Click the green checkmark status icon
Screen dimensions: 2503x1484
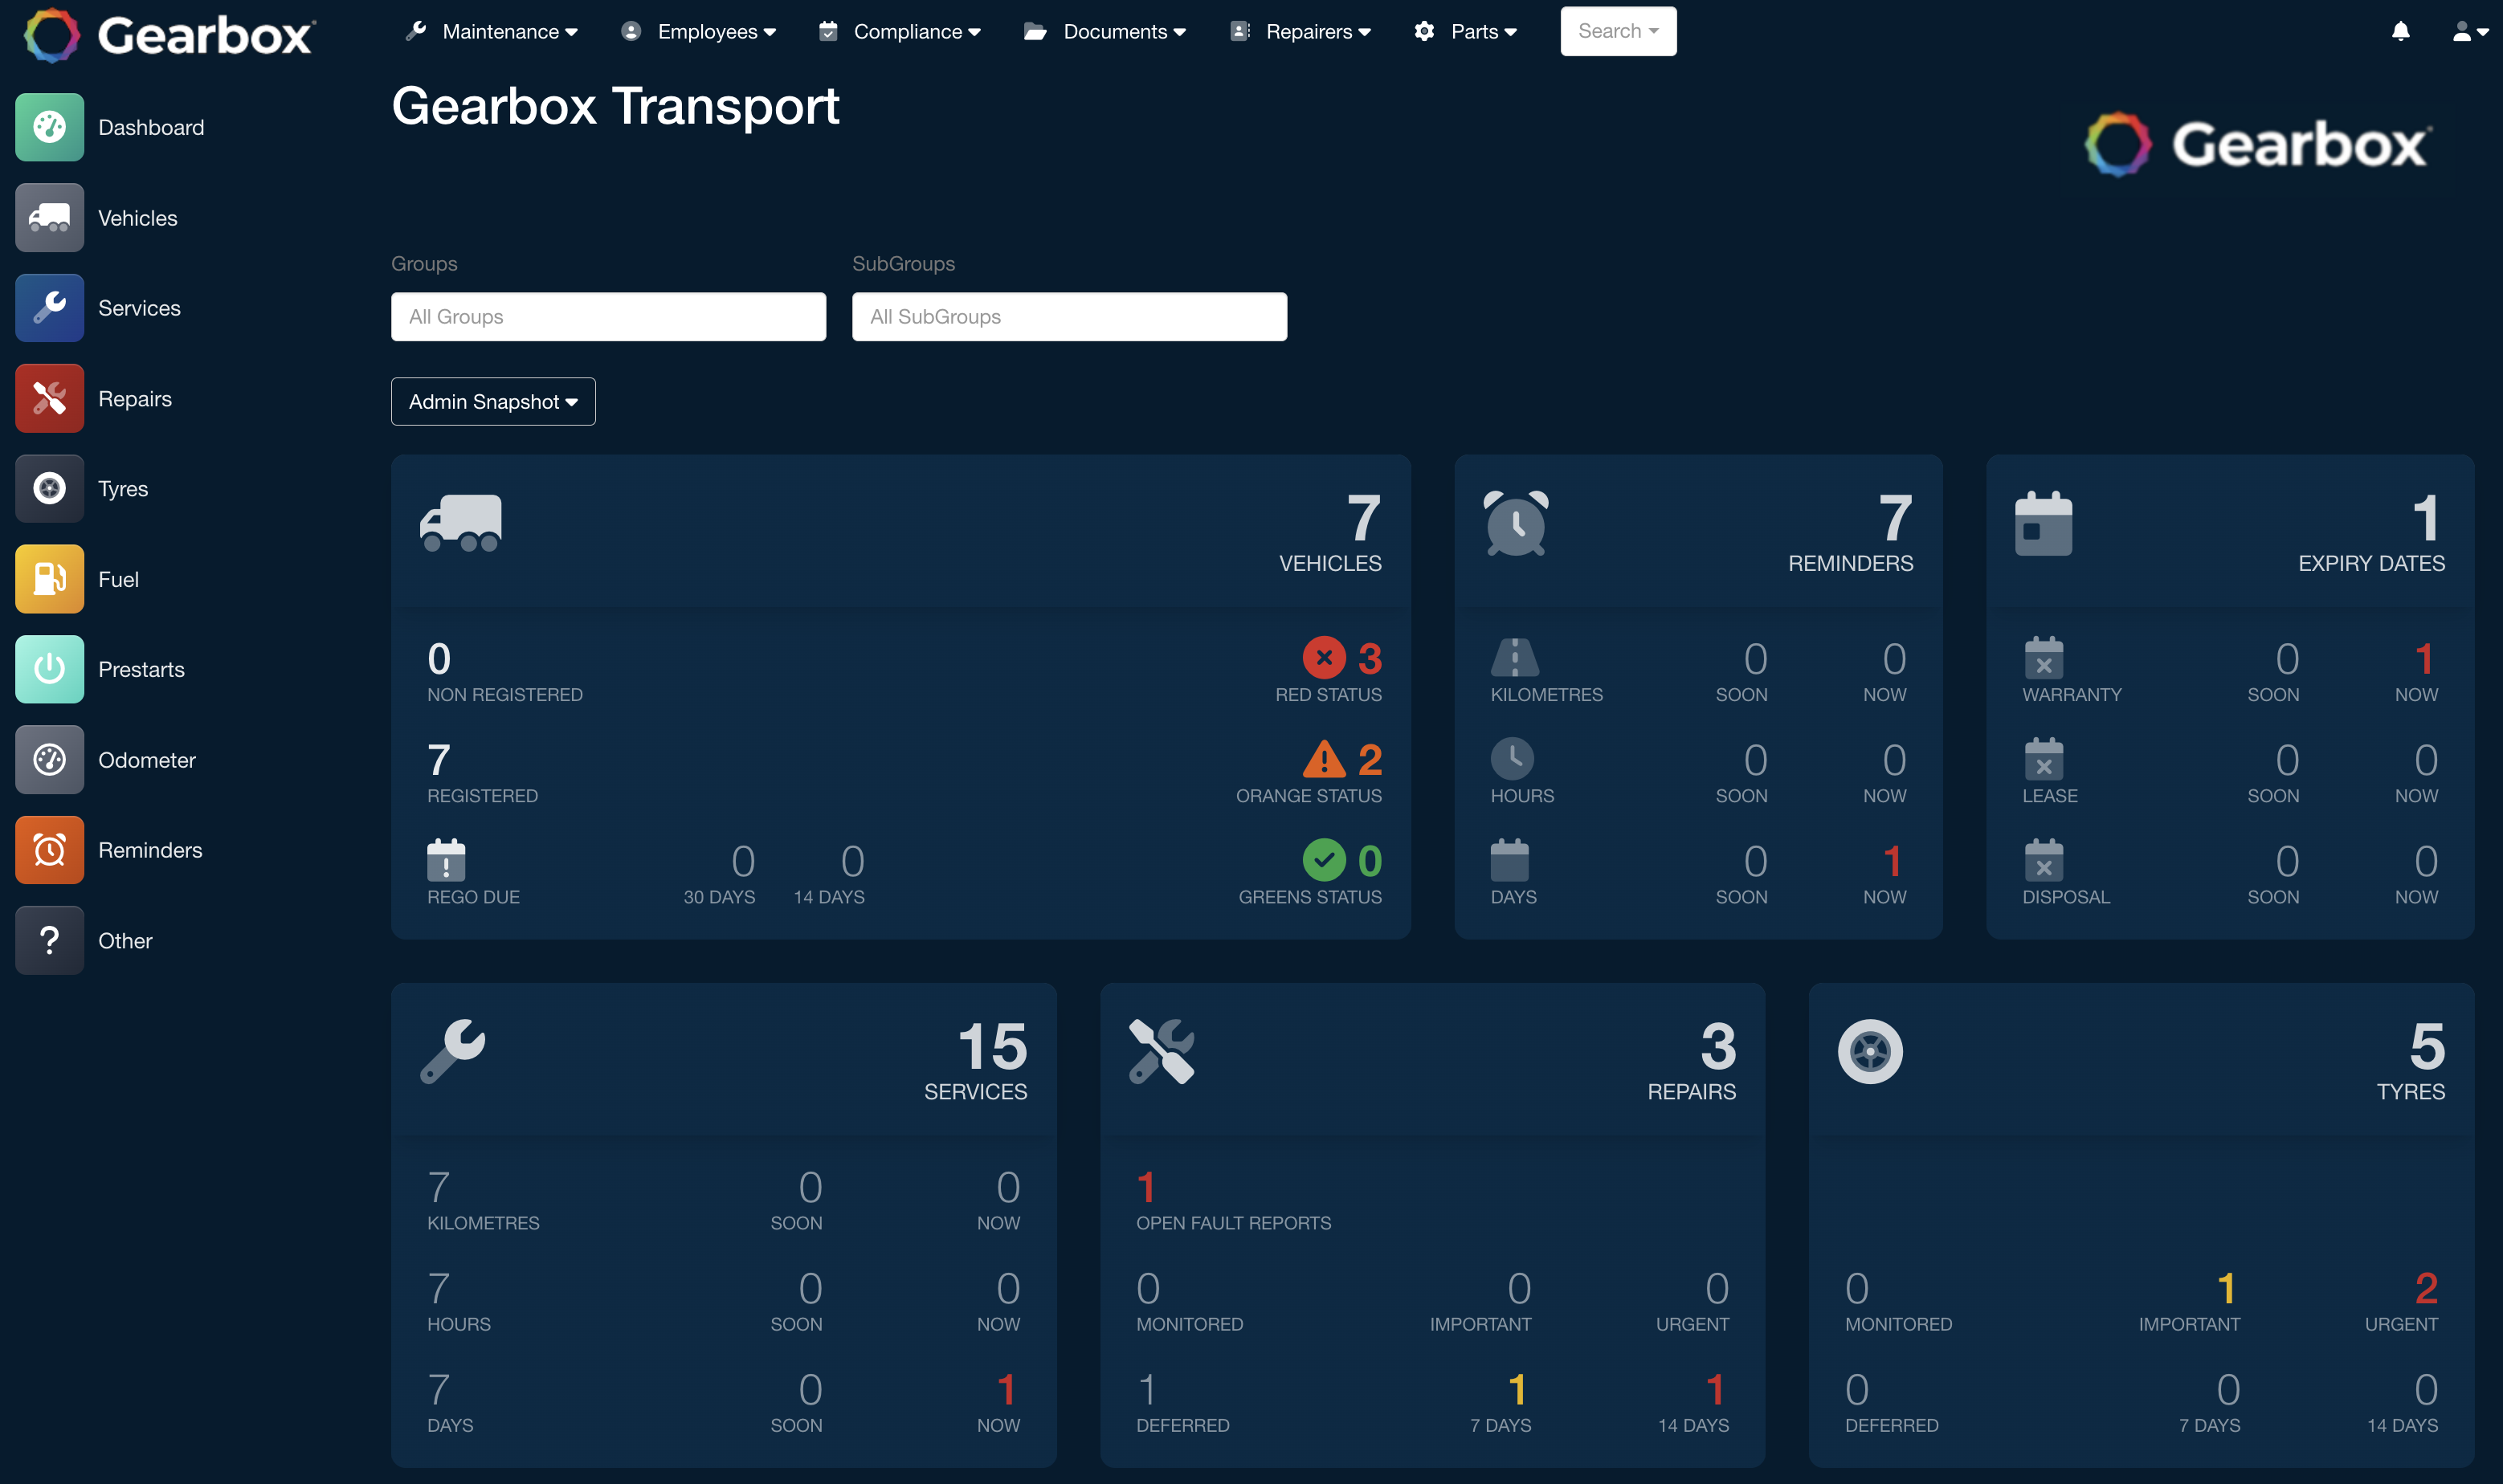(x=1324, y=859)
